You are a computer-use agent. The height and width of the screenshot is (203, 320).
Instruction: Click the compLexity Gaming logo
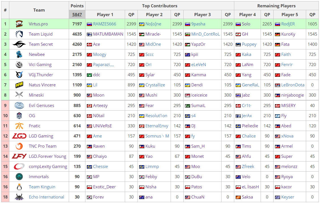coord(19,167)
